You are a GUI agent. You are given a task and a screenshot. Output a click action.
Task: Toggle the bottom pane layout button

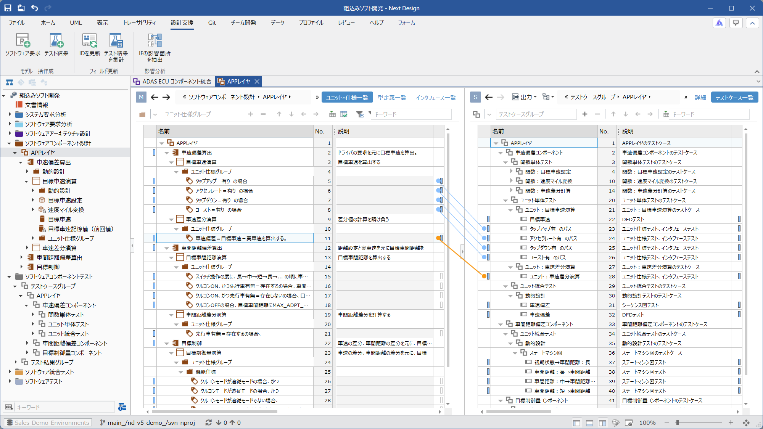[x=589, y=423]
